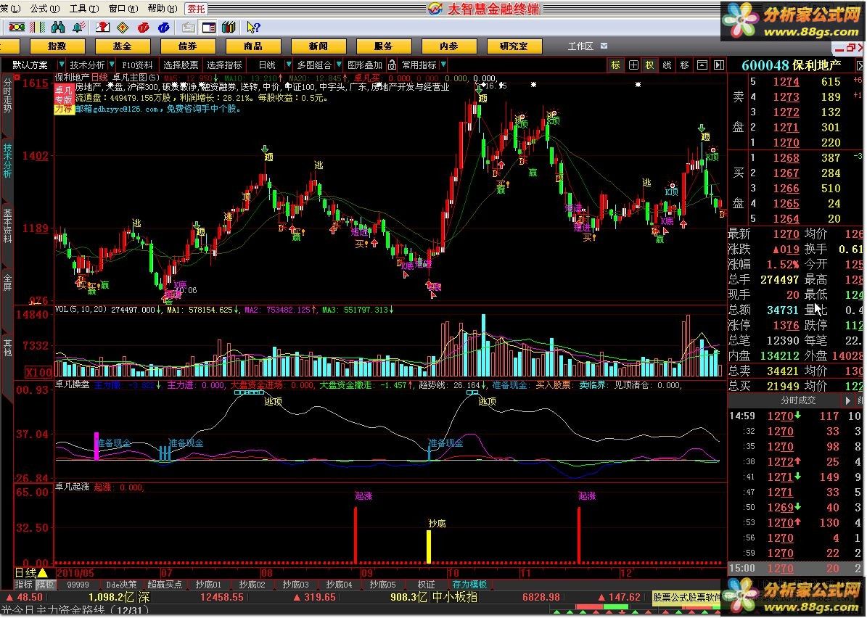Click the 商品 yellow button
This screenshot has width=867, height=618.
(x=252, y=46)
